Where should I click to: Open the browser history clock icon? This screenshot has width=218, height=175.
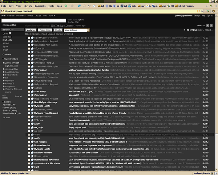[x=94, y=6]
